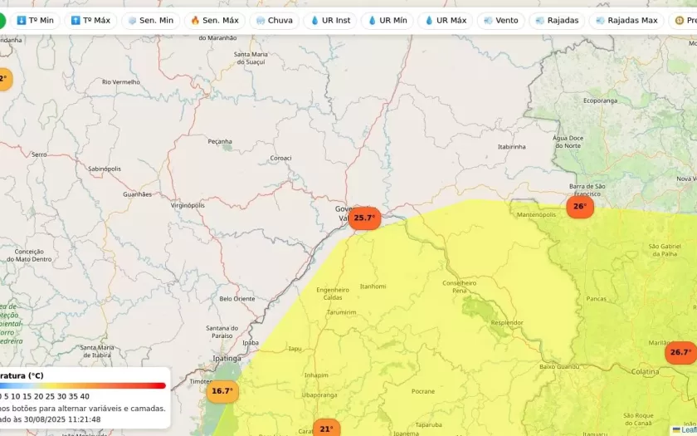Select the Tº Min variable button
Screen dimensions: 697x436
(x=35, y=20)
